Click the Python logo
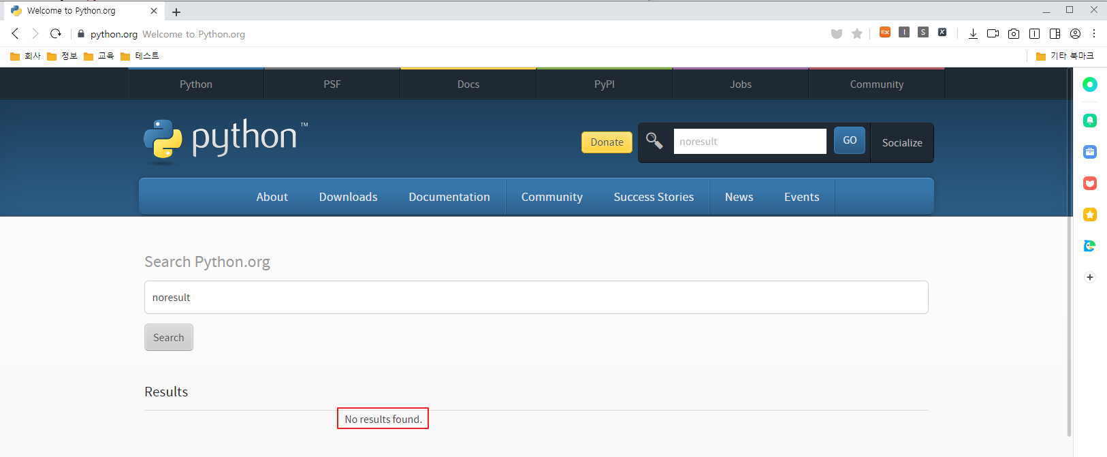This screenshot has height=457, width=1107. [226, 141]
